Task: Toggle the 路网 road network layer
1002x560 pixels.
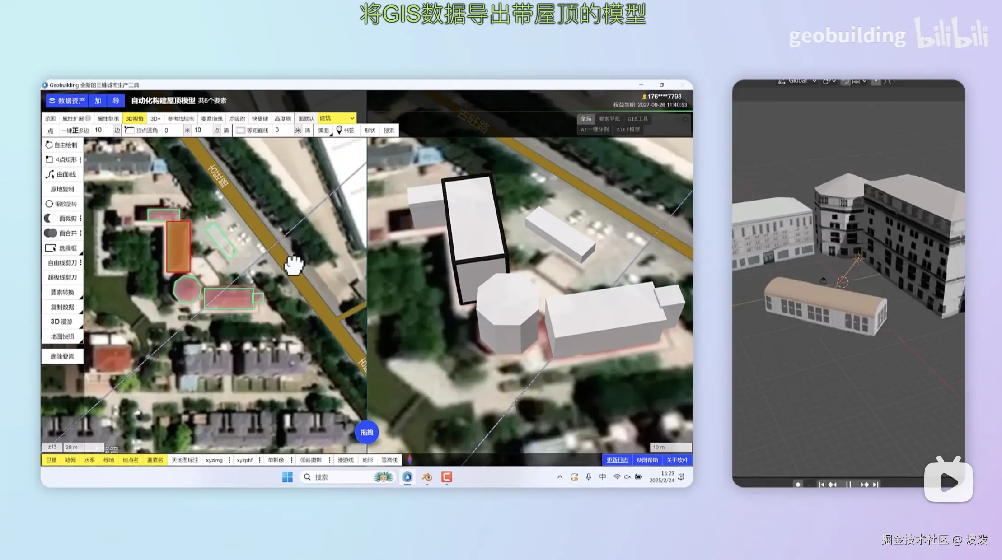Action: coord(70,460)
